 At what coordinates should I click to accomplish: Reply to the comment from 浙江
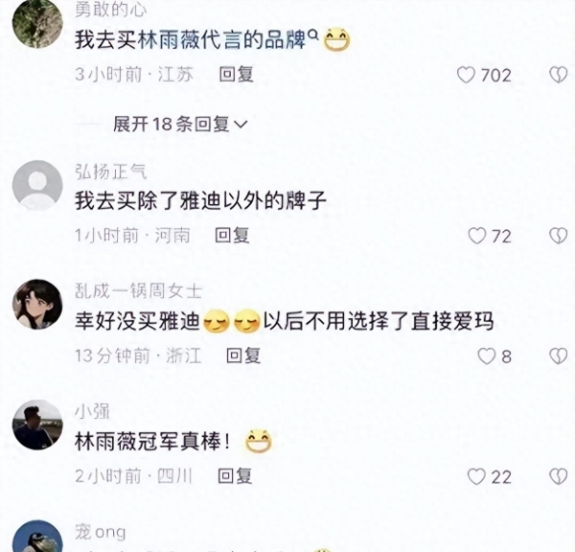click(243, 356)
